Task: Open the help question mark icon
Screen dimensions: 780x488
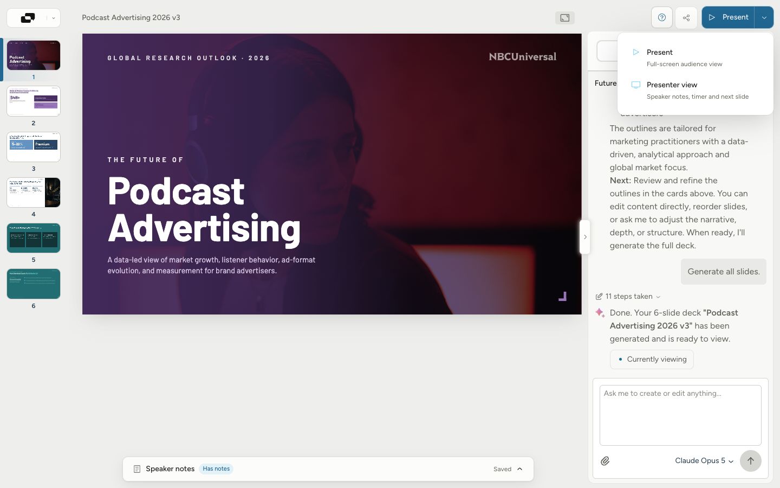Action: pos(662,17)
